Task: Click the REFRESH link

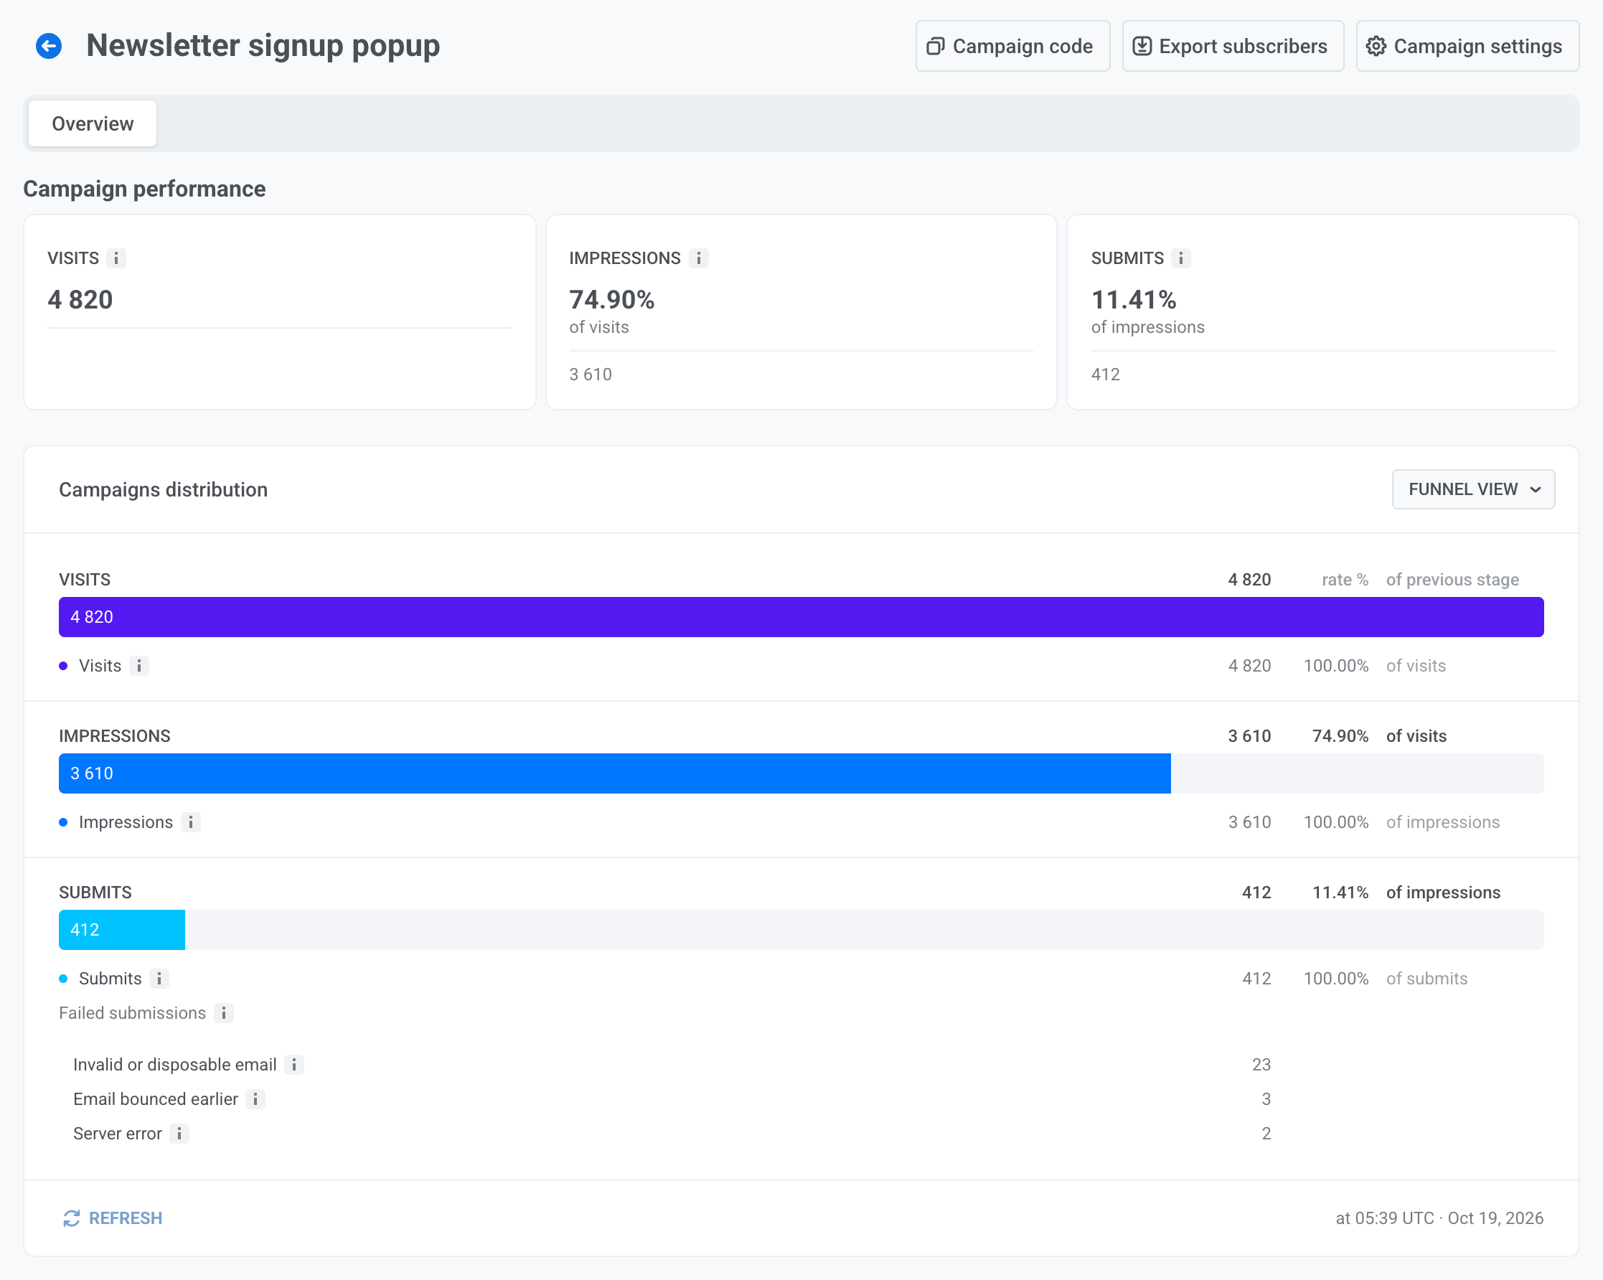Action: click(x=113, y=1218)
